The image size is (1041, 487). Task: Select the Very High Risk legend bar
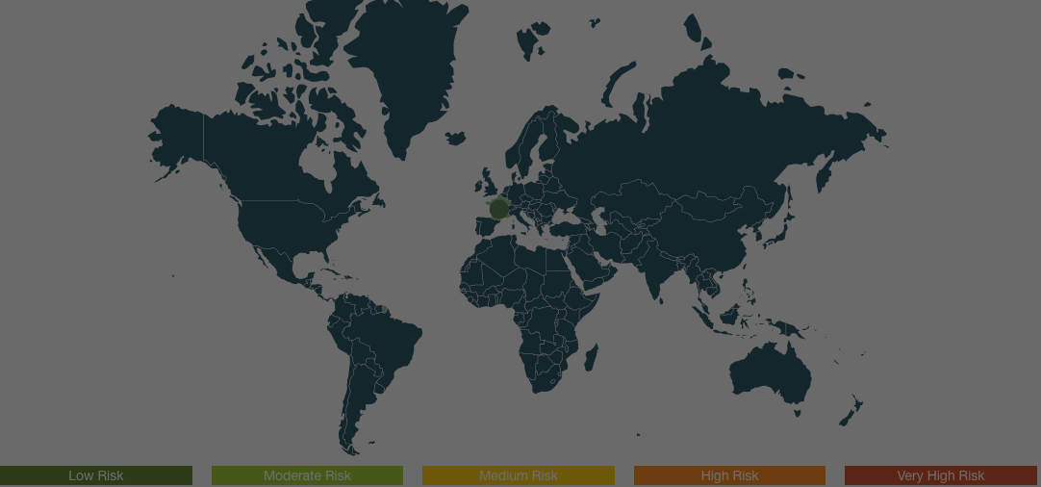[x=940, y=475]
